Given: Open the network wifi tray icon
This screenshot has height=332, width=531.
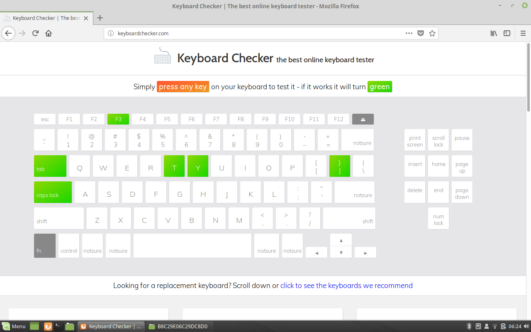Looking at the screenshot, I should (494, 326).
